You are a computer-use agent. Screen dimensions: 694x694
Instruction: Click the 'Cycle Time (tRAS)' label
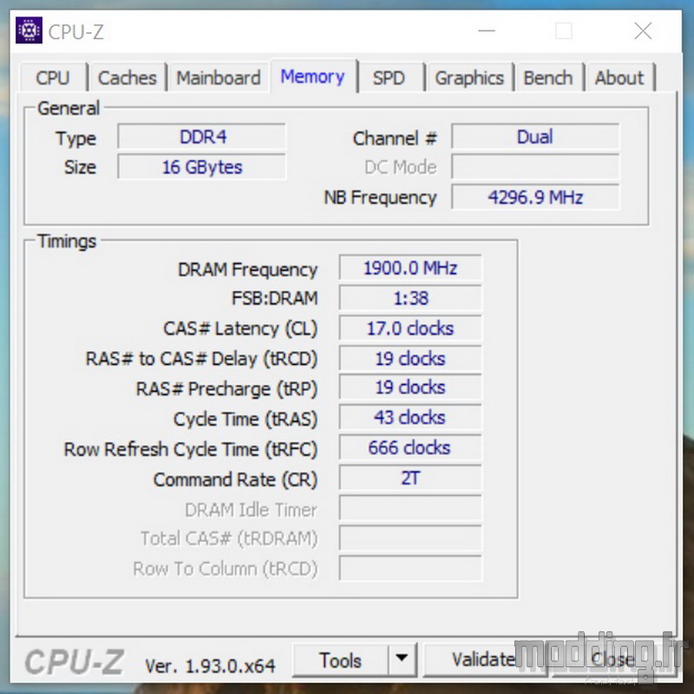click(246, 420)
